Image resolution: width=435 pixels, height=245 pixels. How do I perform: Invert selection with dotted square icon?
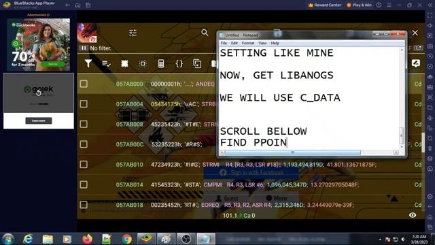[143, 63]
